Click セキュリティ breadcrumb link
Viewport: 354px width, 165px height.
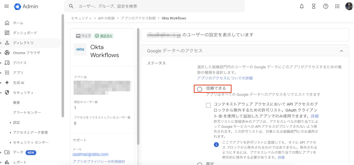(x=81, y=18)
